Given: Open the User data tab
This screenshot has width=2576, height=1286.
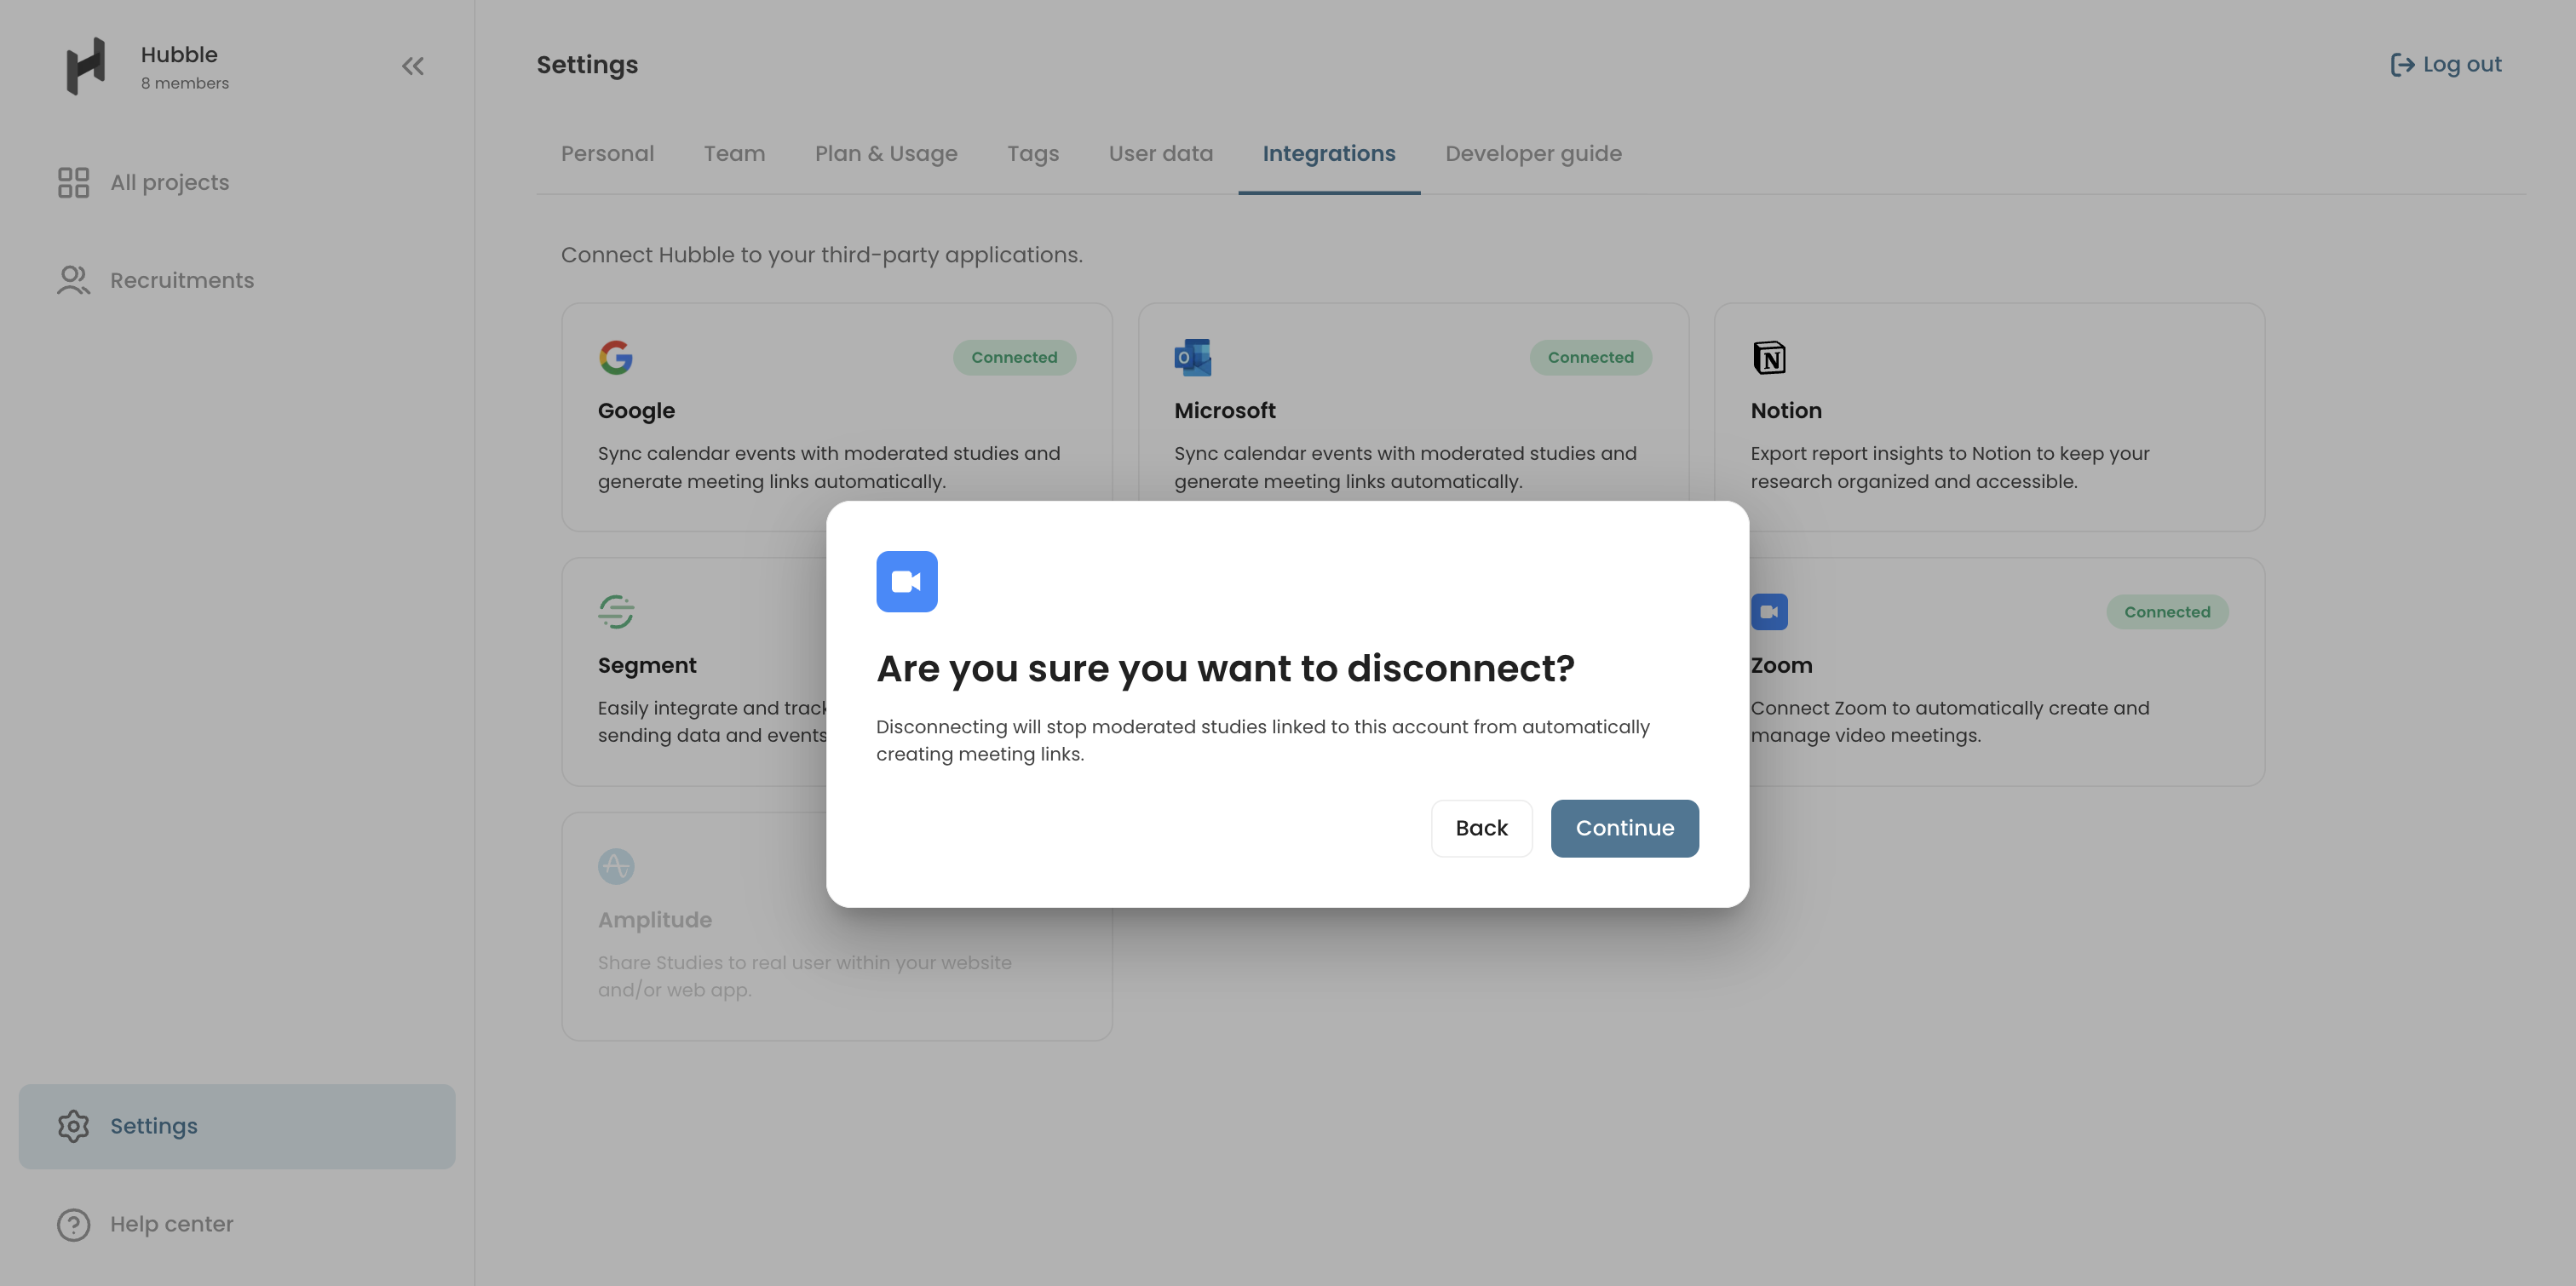Looking at the screenshot, I should tap(1160, 153).
